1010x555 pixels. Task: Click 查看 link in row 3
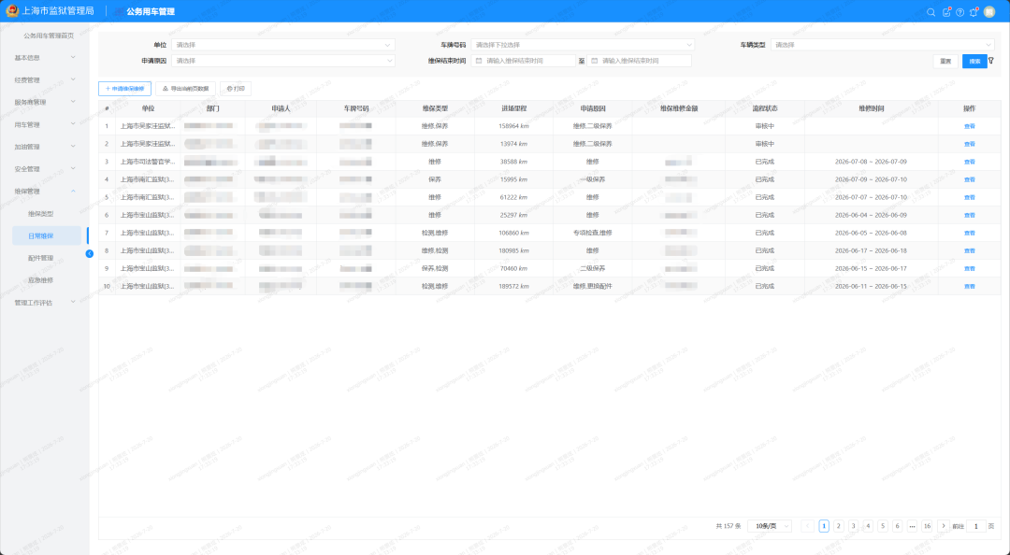tap(970, 163)
